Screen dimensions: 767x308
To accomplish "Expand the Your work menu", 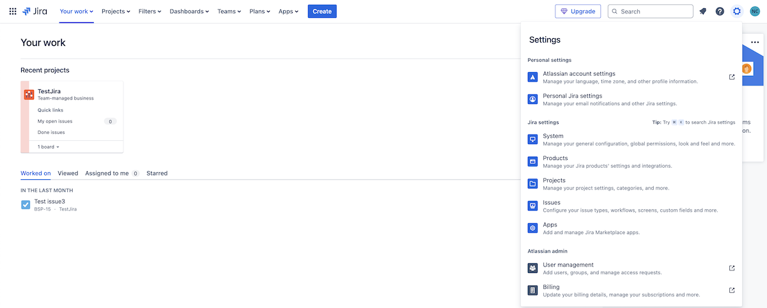I will [76, 11].
